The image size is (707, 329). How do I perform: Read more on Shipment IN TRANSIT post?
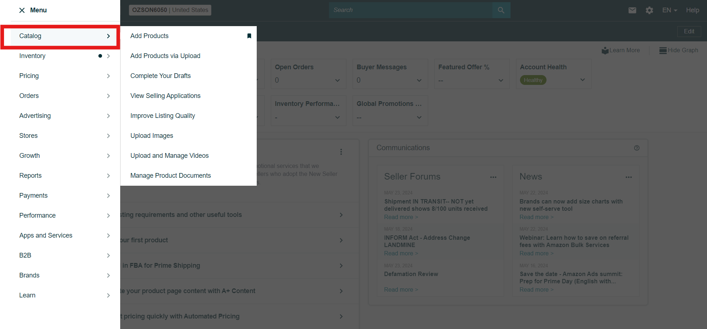tap(401, 217)
